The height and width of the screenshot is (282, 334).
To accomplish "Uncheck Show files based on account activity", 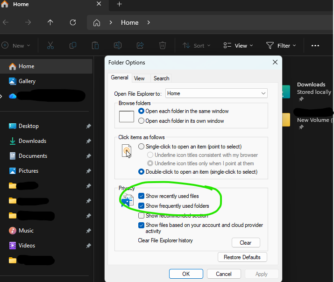I will 141,225.
